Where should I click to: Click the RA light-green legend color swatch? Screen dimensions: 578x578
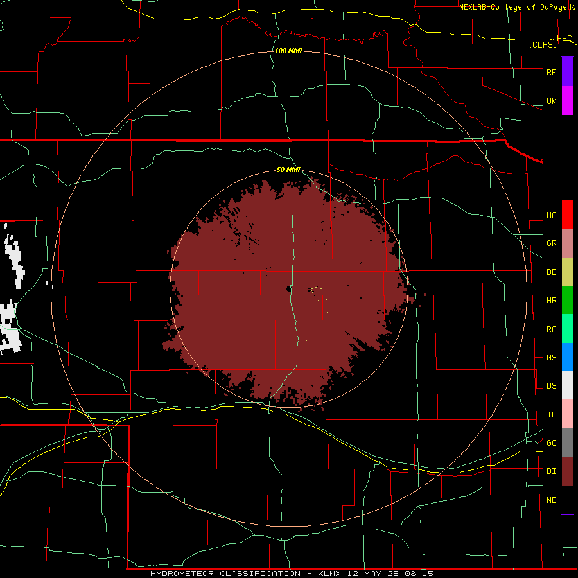point(567,329)
